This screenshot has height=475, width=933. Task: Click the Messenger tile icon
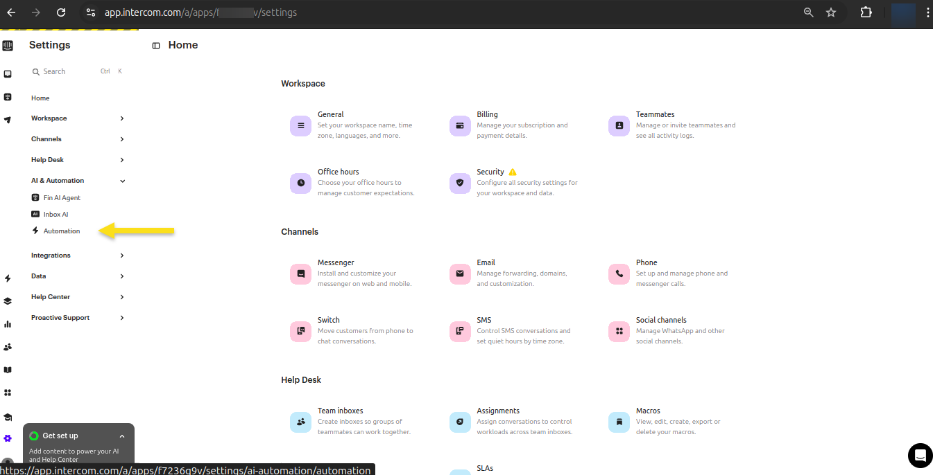(300, 274)
